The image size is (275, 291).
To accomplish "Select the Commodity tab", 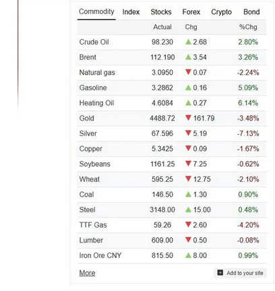I will (x=96, y=11).
